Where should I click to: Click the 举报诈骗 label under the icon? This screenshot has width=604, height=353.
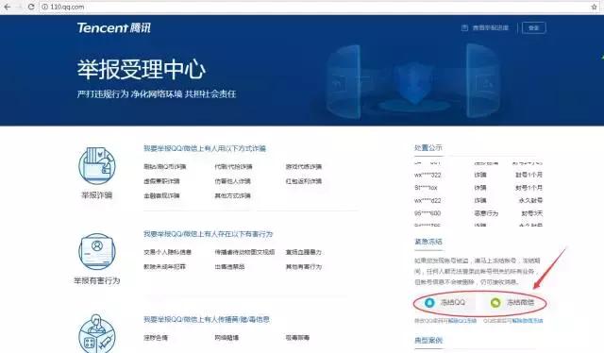click(96, 195)
